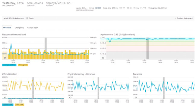196x108 pixels.
Task: Click the circle icon in Physical memory chart
Action: tap(70, 97)
